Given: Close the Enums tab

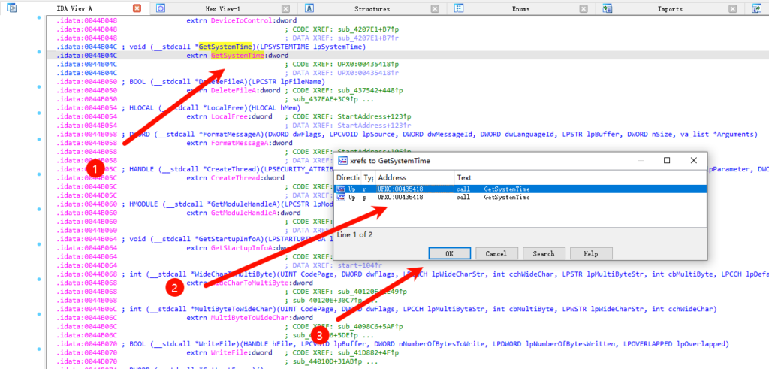Looking at the screenshot, I should (x=583, y=9).
